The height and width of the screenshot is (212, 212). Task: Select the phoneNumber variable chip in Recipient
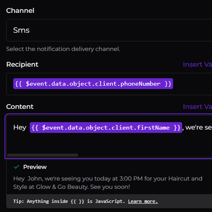[x=93, y=84]
